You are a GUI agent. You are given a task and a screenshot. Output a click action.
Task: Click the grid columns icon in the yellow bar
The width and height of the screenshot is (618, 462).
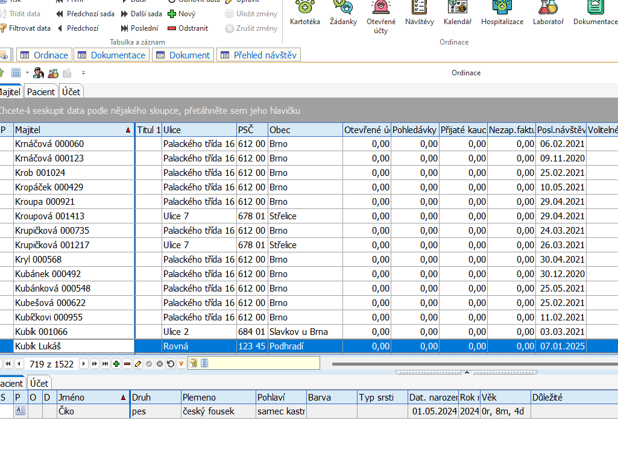[204, 364]
